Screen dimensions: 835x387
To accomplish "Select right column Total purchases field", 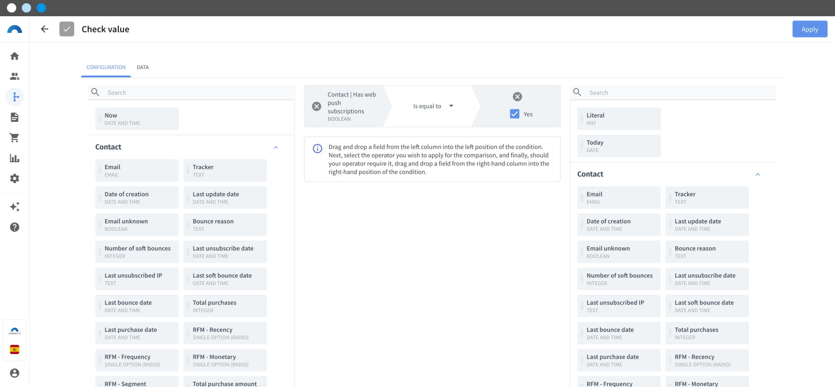I will (x=707, y=333).
